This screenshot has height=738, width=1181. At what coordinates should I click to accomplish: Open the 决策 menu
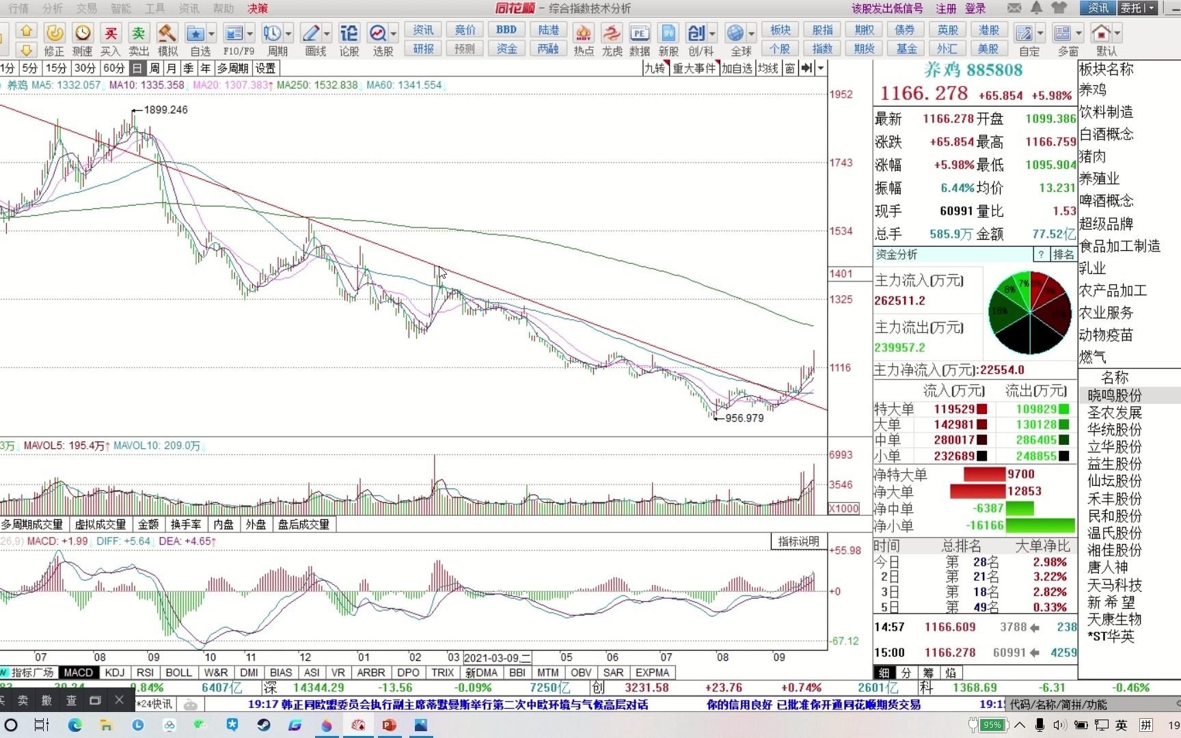tap(258, 8)
